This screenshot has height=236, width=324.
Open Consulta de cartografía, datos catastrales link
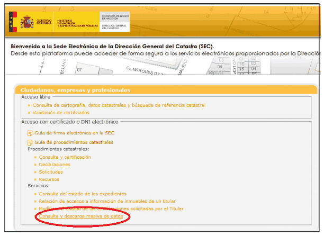pos(119,105)
